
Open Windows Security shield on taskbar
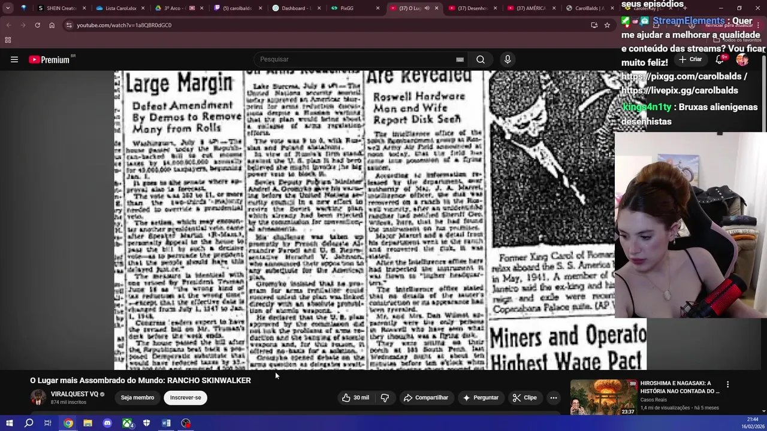tap(146, 423)
